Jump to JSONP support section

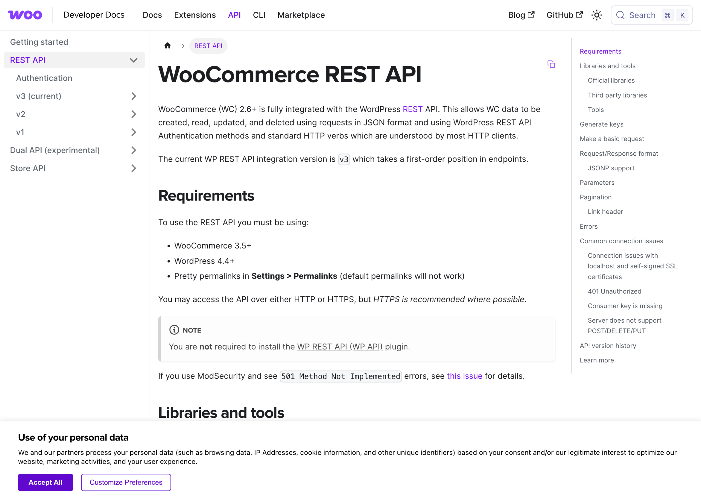pyautogui.click(x=611, y=168)
